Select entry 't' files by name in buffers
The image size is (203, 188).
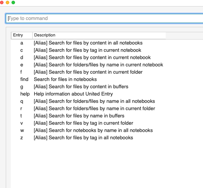(x=107, y=116)
